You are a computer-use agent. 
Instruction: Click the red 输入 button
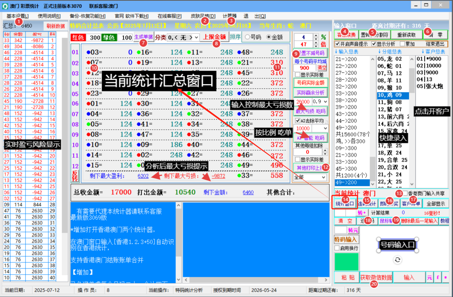click(409, 277)
